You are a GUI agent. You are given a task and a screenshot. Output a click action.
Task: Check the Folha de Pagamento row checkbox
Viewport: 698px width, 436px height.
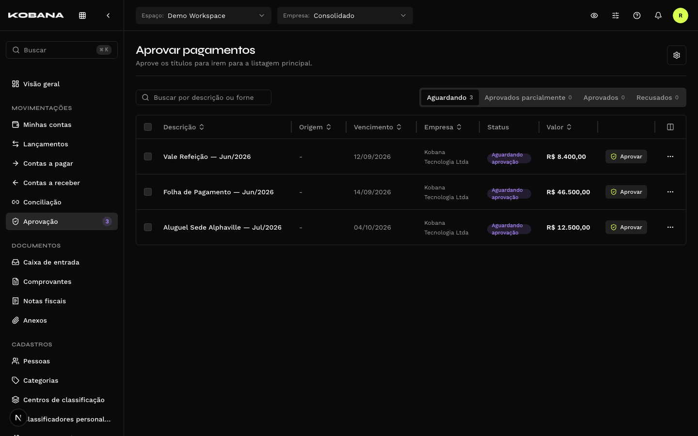point(148,192)
